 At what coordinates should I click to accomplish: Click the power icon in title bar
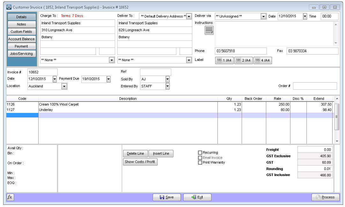pos(9,7)
